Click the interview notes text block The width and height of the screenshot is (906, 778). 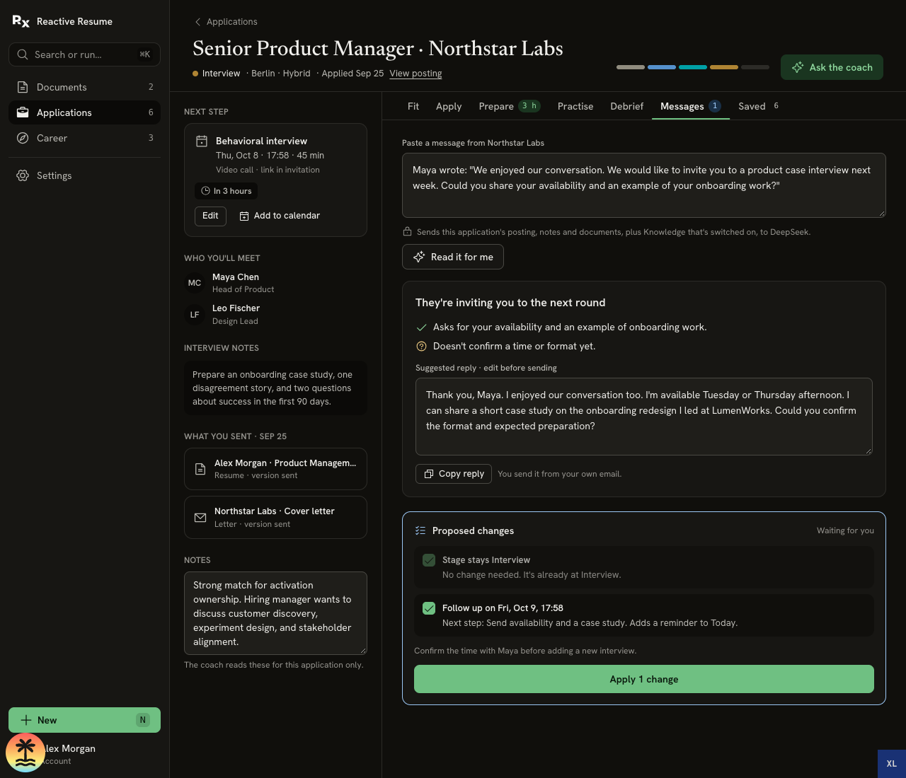point(275,388)
